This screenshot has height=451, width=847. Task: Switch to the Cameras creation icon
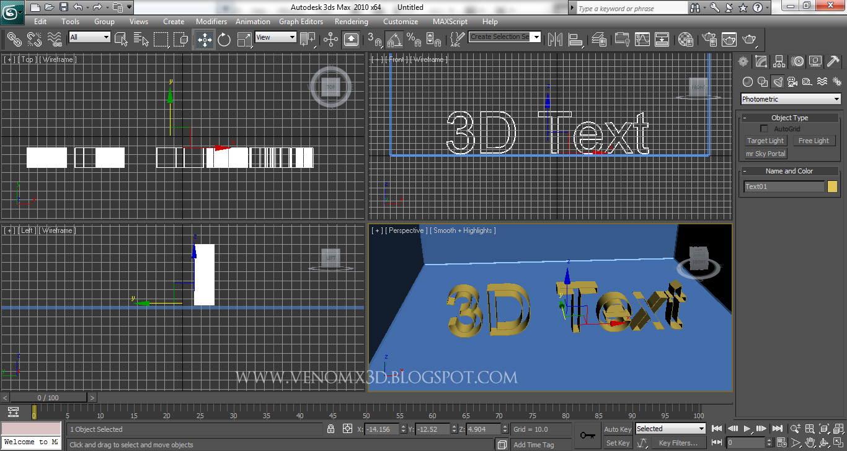click(792, 81)
